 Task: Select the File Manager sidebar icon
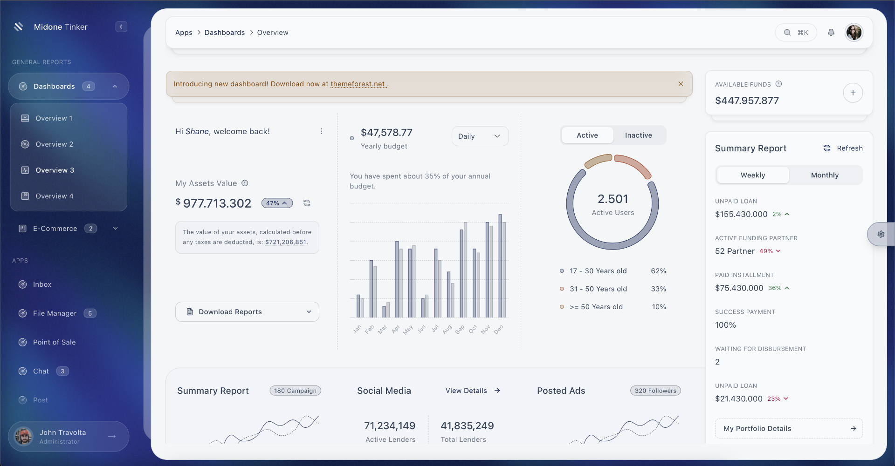coord(23,313)
